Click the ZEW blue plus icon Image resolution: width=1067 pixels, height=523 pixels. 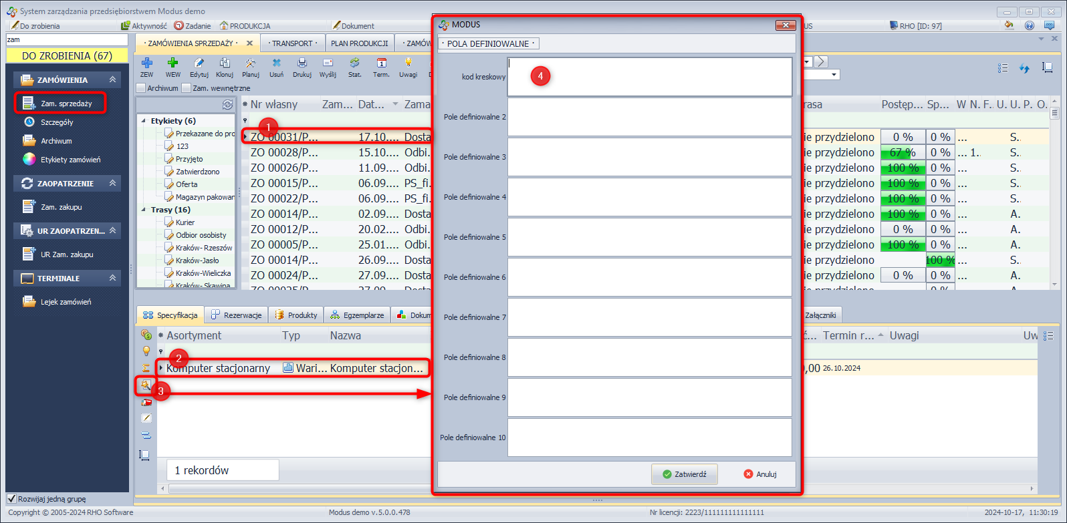[146, 63]
